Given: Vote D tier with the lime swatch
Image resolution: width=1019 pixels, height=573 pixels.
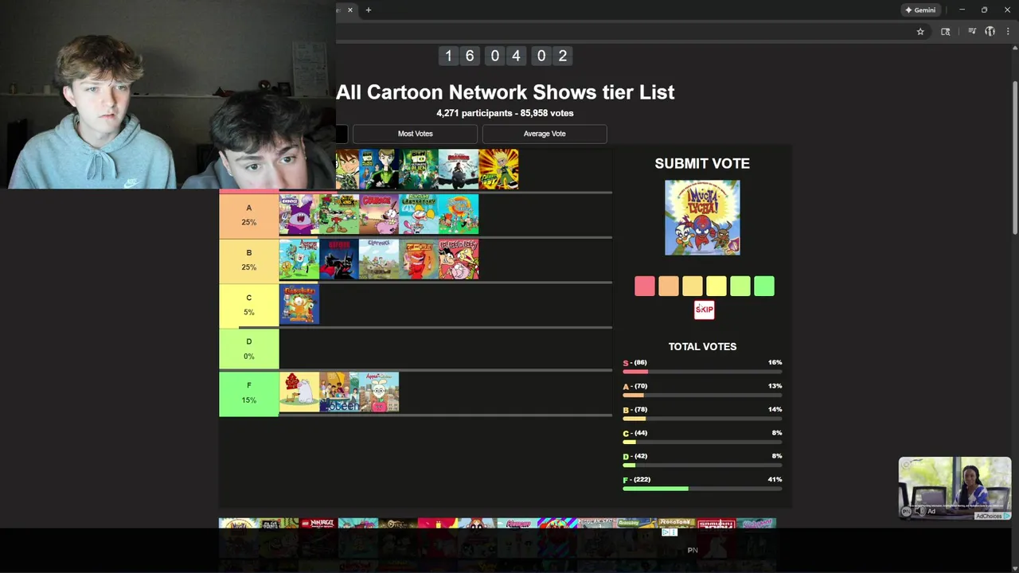Looking at the screenshot, I should point(740,286).
